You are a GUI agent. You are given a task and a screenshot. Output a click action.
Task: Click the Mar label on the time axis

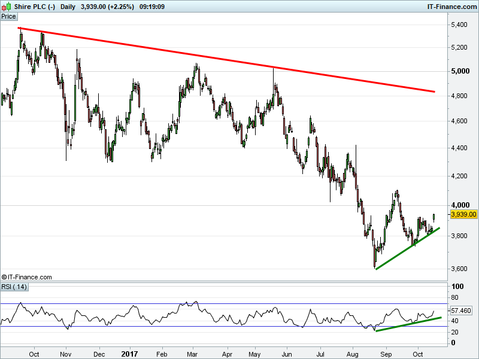pyautogui.click(x=192, y=354)
